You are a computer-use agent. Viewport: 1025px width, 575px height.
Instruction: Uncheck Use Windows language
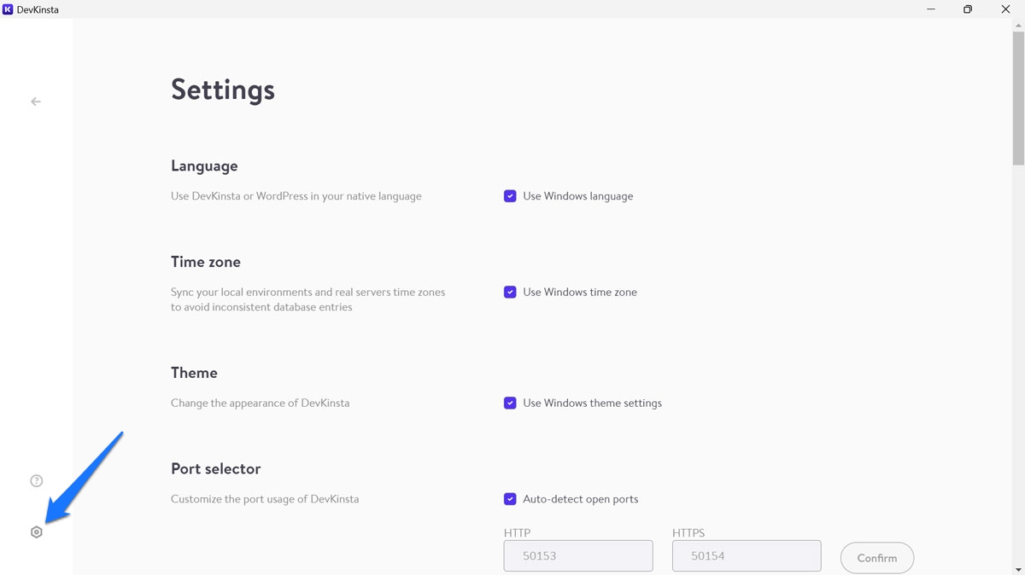pyautogui.click(x=510, y=196)
